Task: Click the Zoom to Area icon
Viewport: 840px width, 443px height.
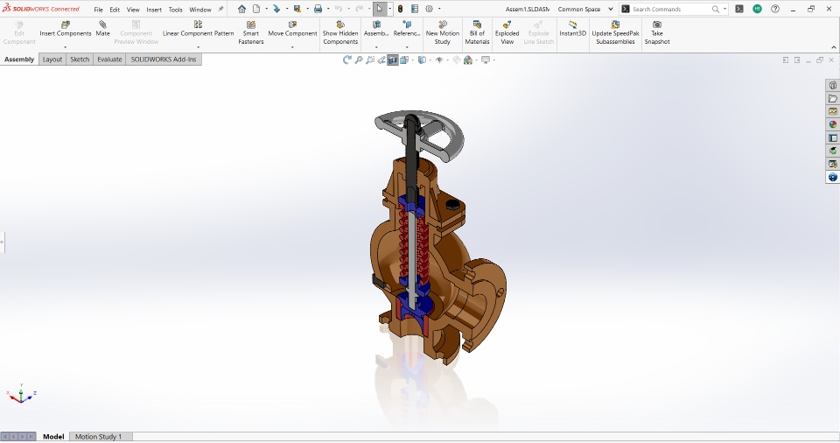Action: 370,60
